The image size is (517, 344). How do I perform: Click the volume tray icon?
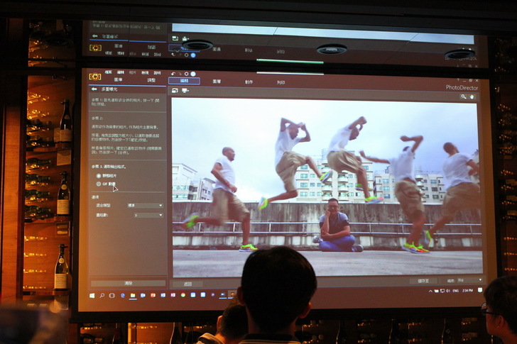447,291
